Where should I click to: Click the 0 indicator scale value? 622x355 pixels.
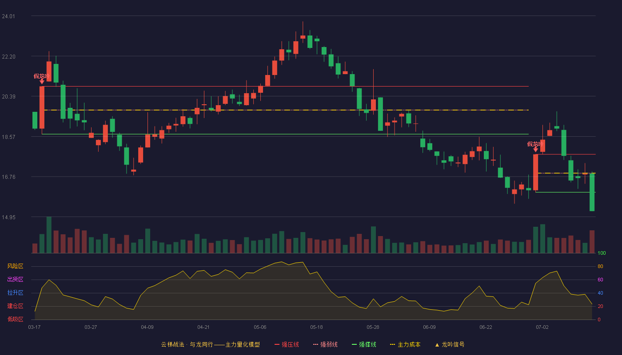[599, 319]
